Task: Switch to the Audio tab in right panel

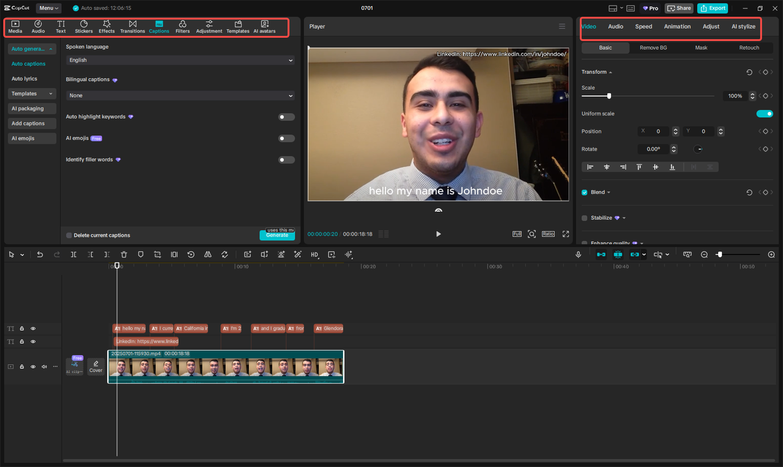Action: pyautogui.click(x=615, y=26)
